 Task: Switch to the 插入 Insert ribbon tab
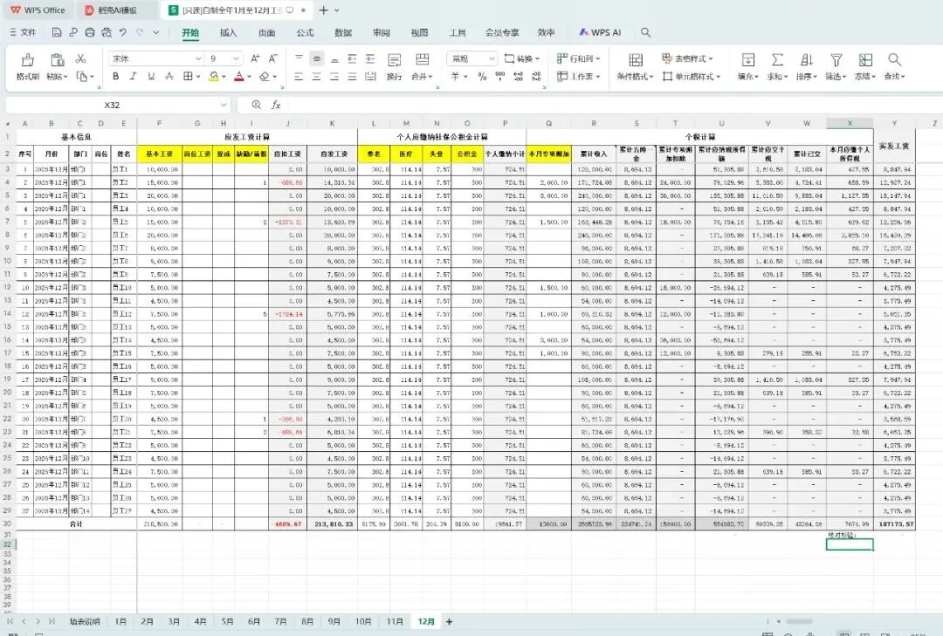pos(229,32)
